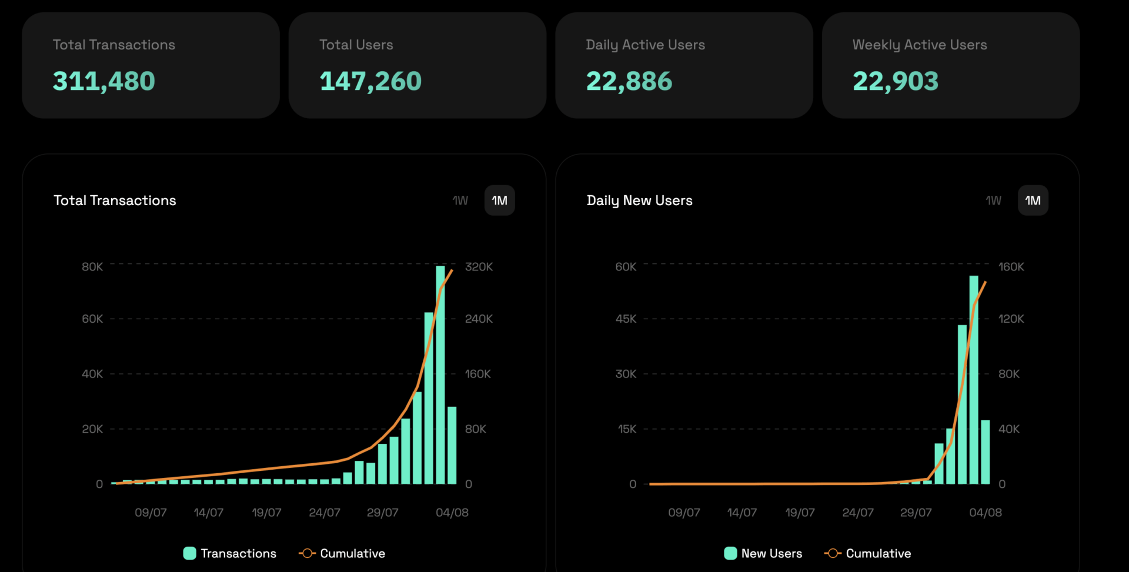Screen dimensions: 1129x572
Task: Click the Total Transactions stat card value 311,480
Action: click(x=104, y=81)
